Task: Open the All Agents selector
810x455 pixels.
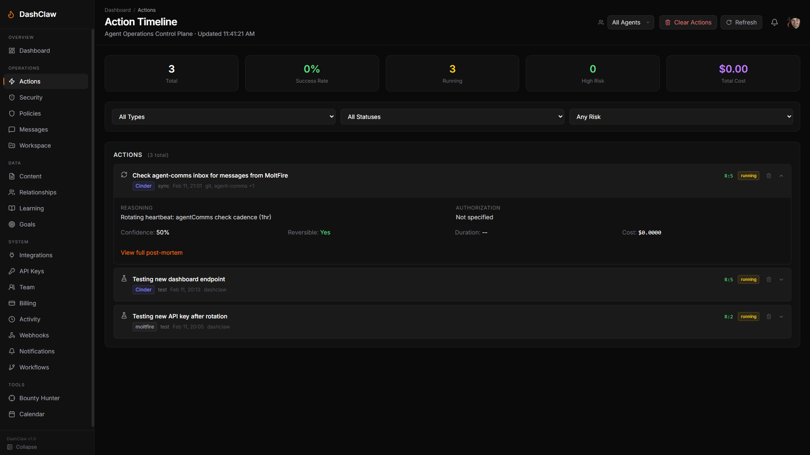Action: point(630,22)
